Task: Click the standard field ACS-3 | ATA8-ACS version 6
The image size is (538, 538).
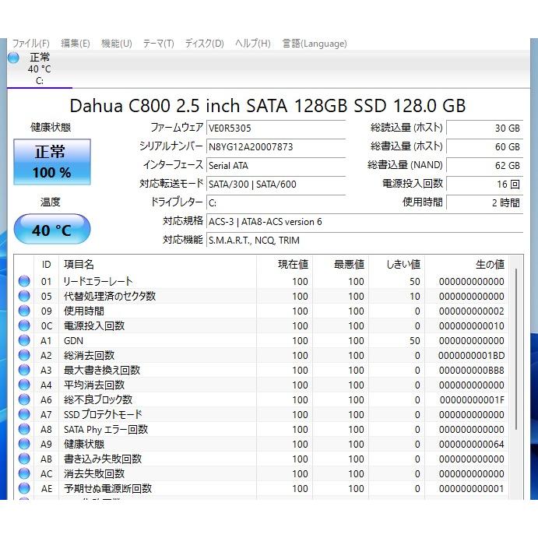Action: click(x=364, y=222)
